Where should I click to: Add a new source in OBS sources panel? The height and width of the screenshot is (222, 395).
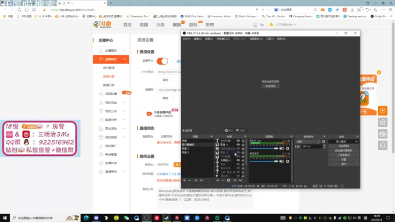pyautogui.click(x=218, y=180)
